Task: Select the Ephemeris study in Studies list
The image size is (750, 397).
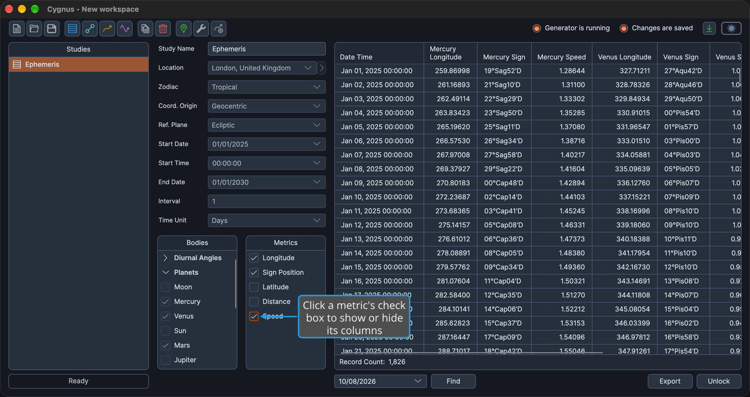Action: 79,64
